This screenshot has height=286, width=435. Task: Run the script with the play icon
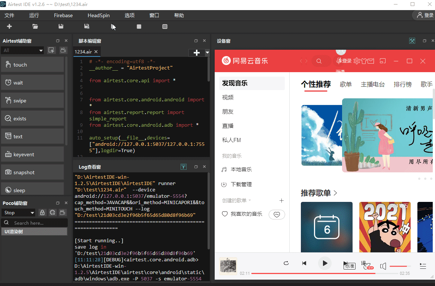(x=113, y=26)
